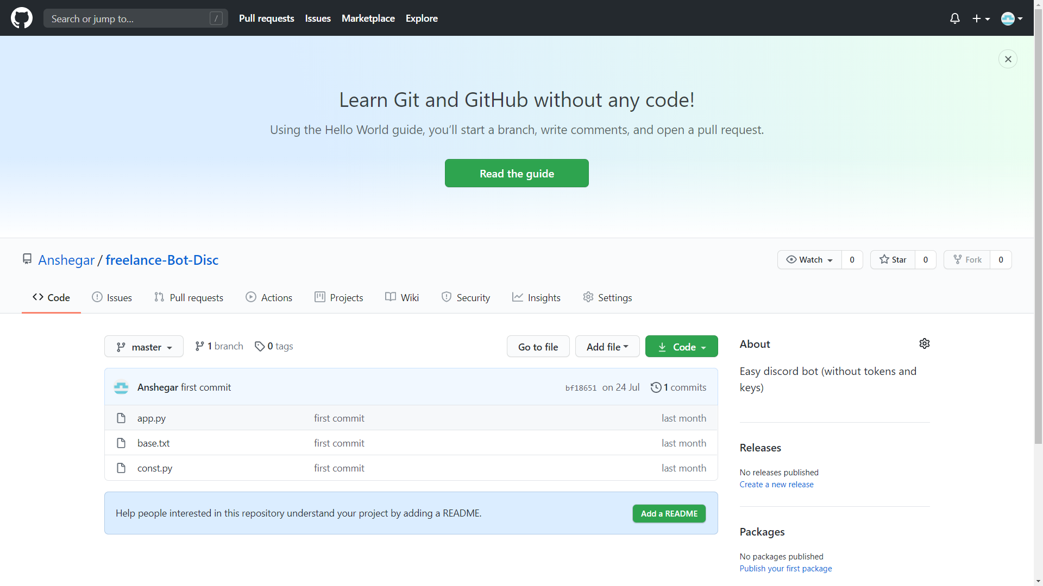The image size is (1043, 586).
Task: Click the app.py file icon
Action: (x=121, y=418)
